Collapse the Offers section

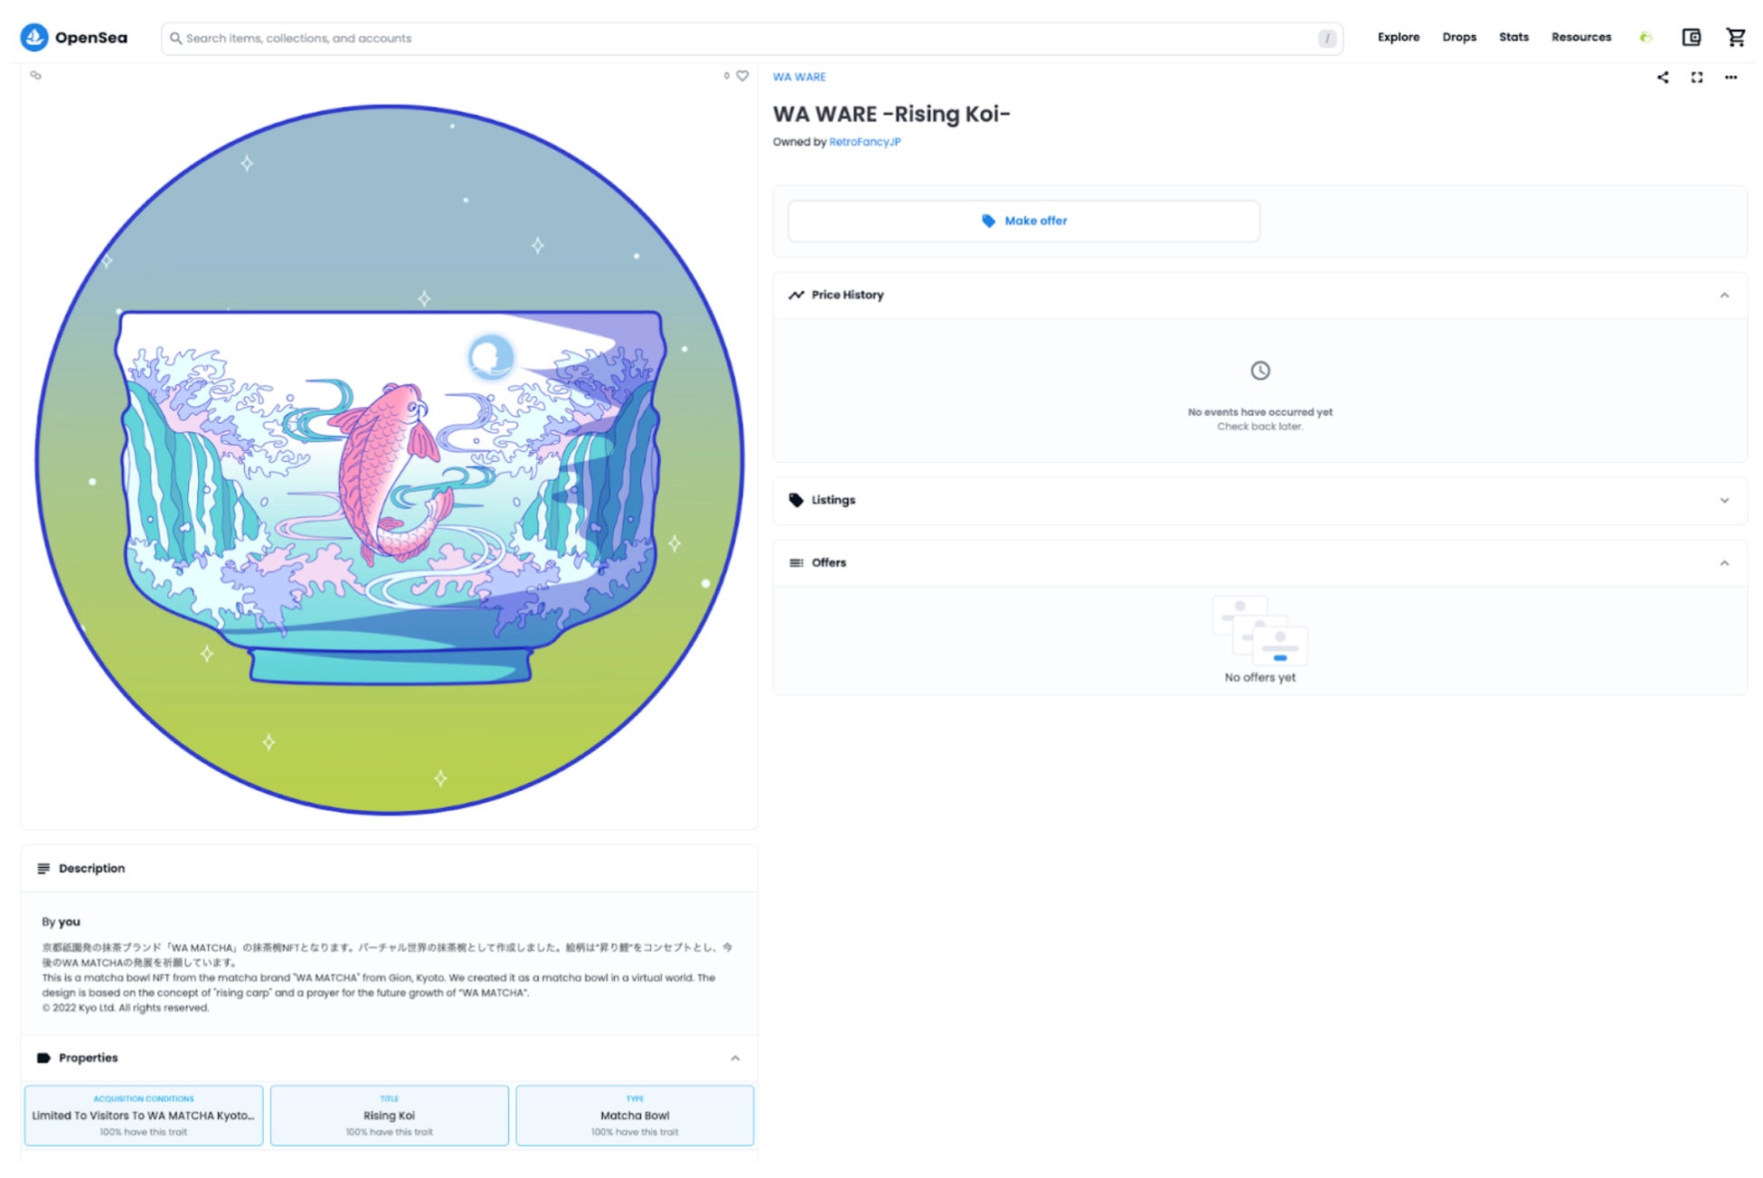pos(1724,563)
